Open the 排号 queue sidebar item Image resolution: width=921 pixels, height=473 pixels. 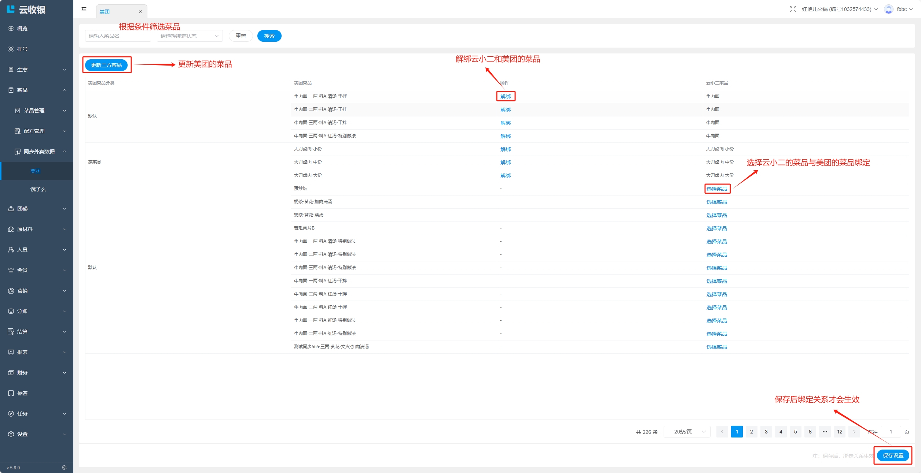(x=22, y=49)
